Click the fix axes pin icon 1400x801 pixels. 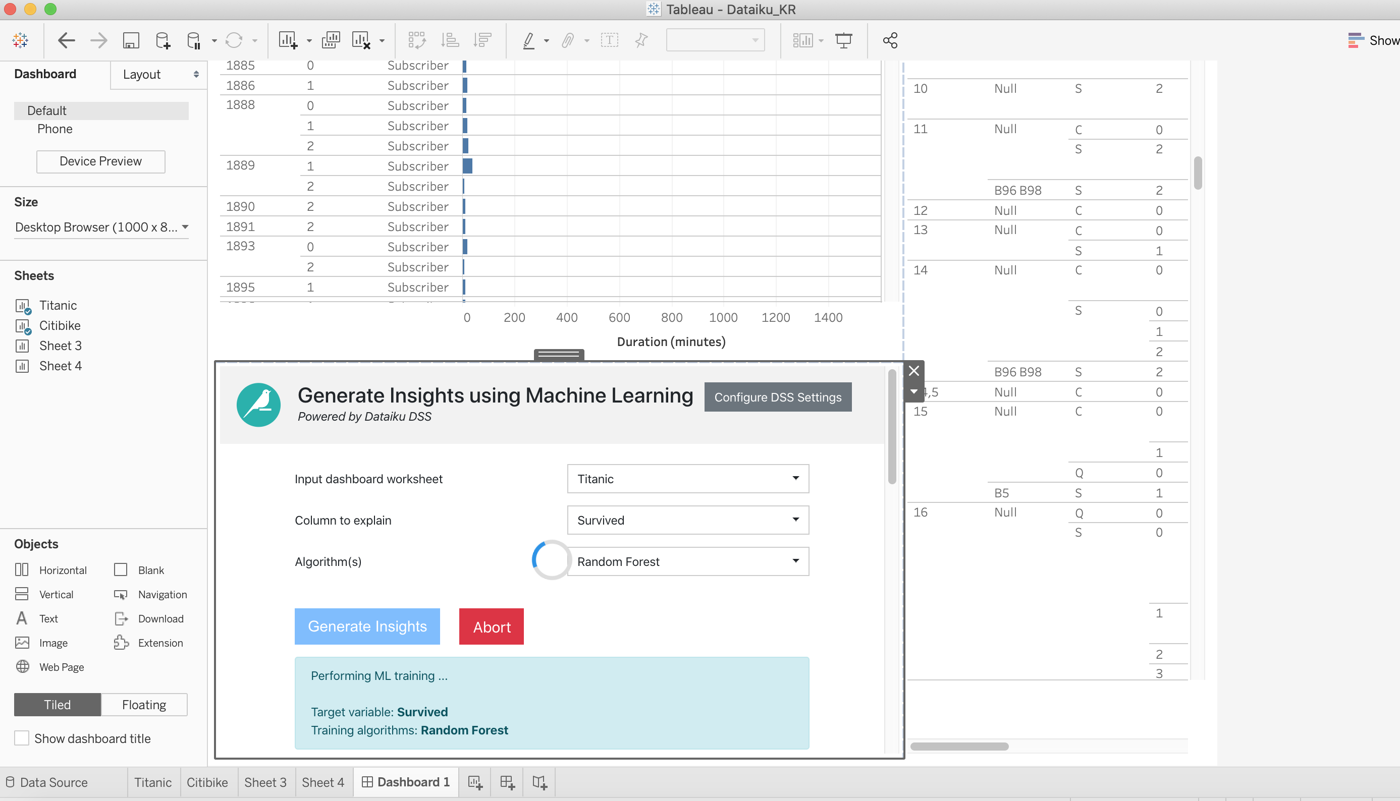pos(641,40)
